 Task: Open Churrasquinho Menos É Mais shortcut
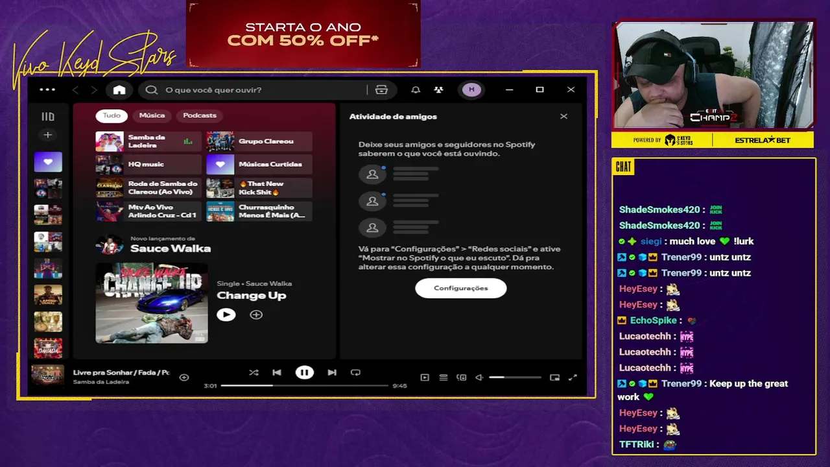point(259,211)
